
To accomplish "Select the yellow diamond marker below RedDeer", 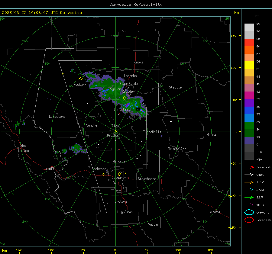I will click(x=124, y=98).
